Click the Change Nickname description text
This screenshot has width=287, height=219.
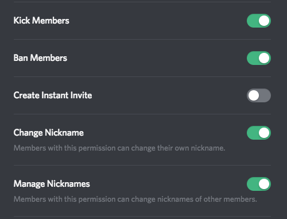pyautogui.click(x=119, y=148)
